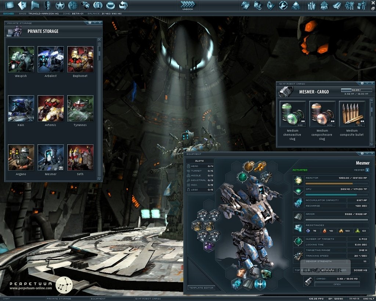Collapse the Equipment window
The image size is (376, 301).
click(x=367, y=154)
